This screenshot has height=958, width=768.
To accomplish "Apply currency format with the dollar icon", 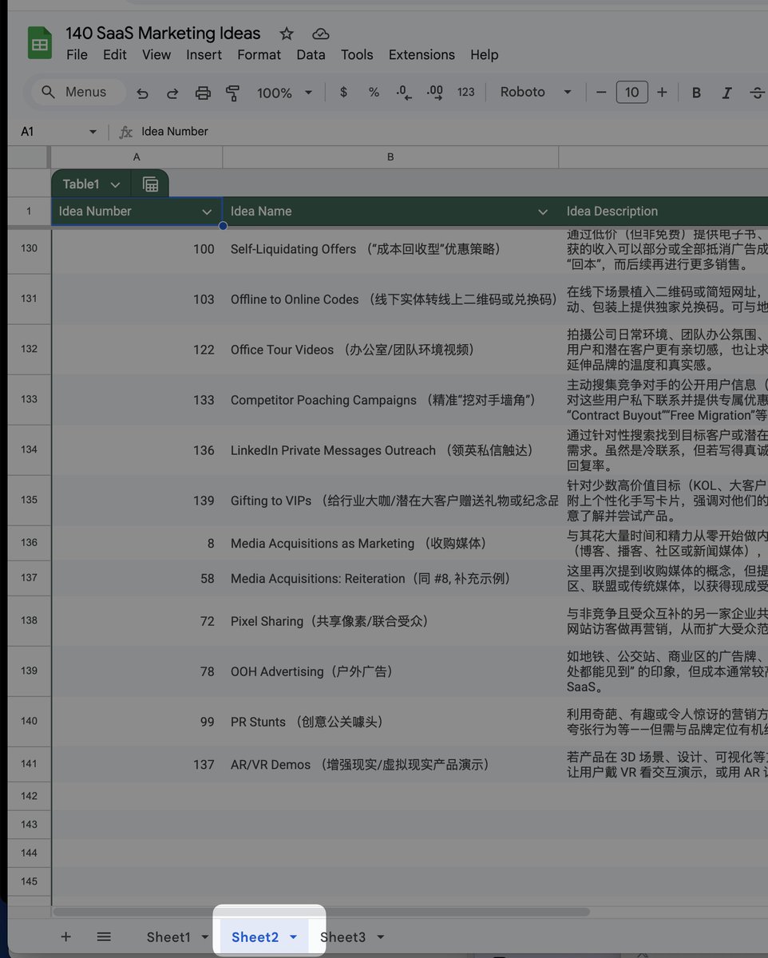I will 343,93.
